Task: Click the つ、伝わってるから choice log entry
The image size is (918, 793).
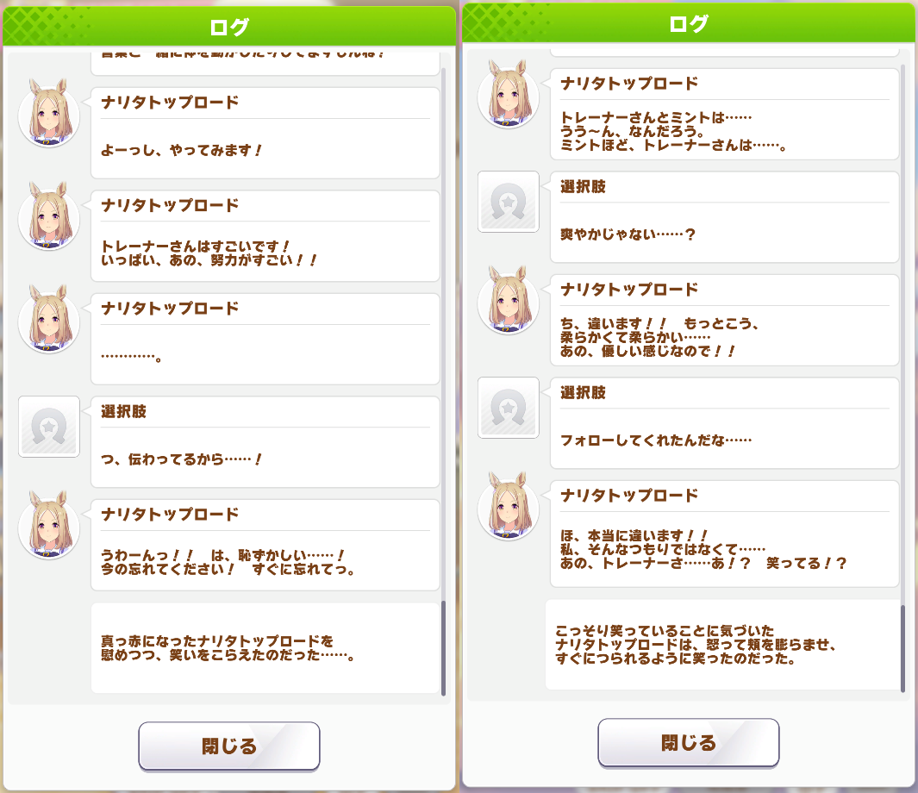Action: 265,442
